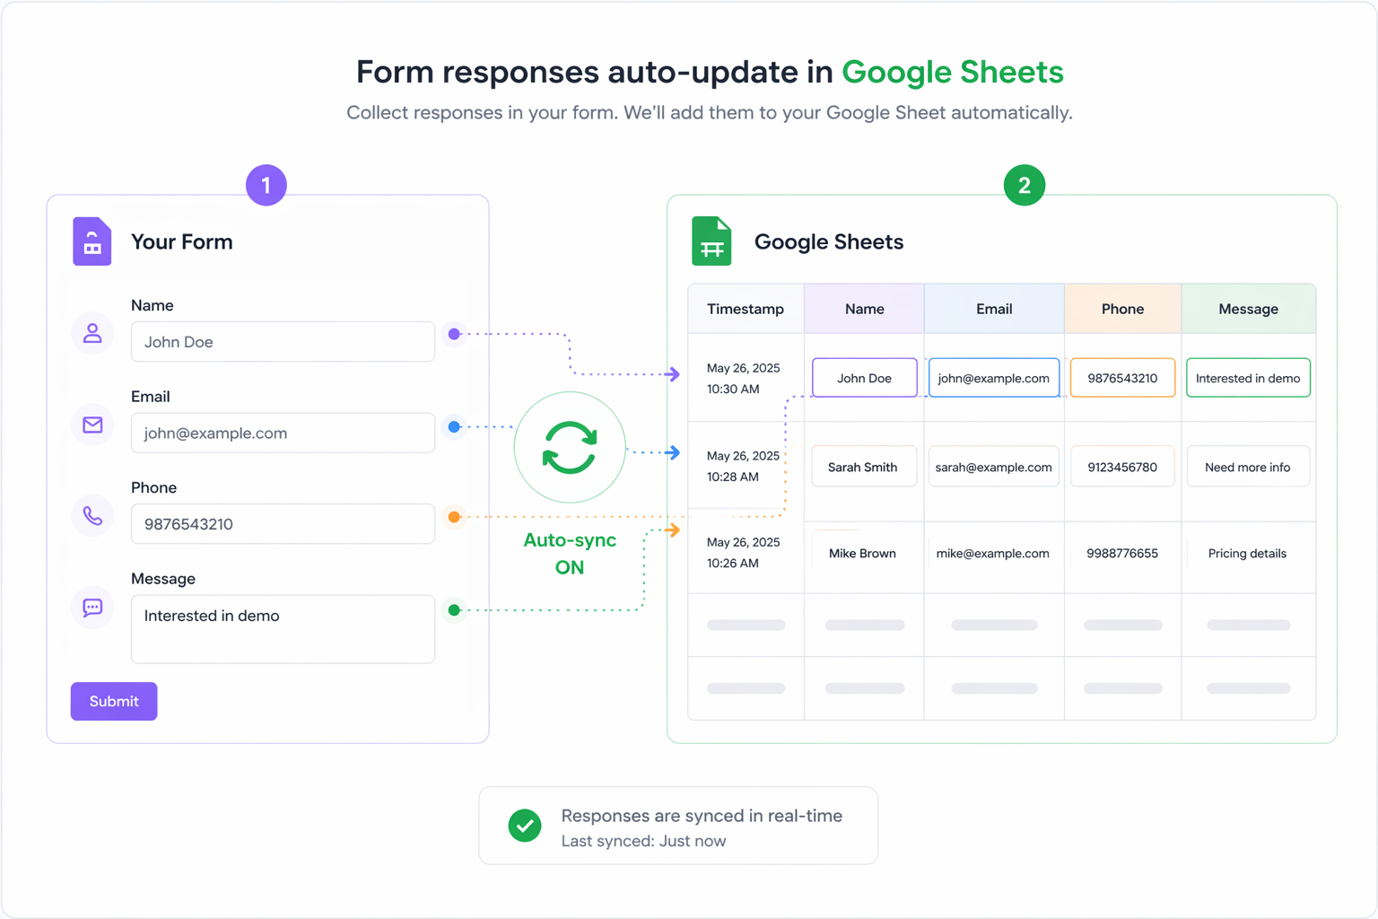Expand the Timestamp column header
This screenshot has width=1378, height=919.
[x=746, y=308]
